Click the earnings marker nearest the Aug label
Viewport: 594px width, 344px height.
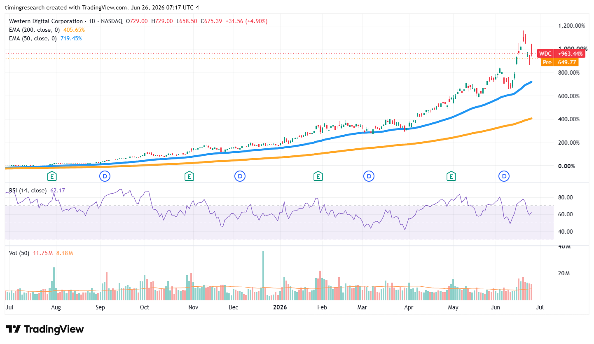pyautogui.click(x=52, y=176)
